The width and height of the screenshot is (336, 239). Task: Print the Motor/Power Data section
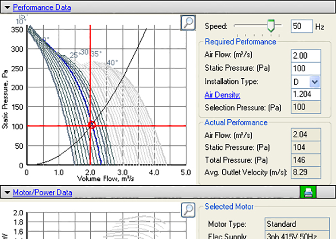tap(308, 192)
